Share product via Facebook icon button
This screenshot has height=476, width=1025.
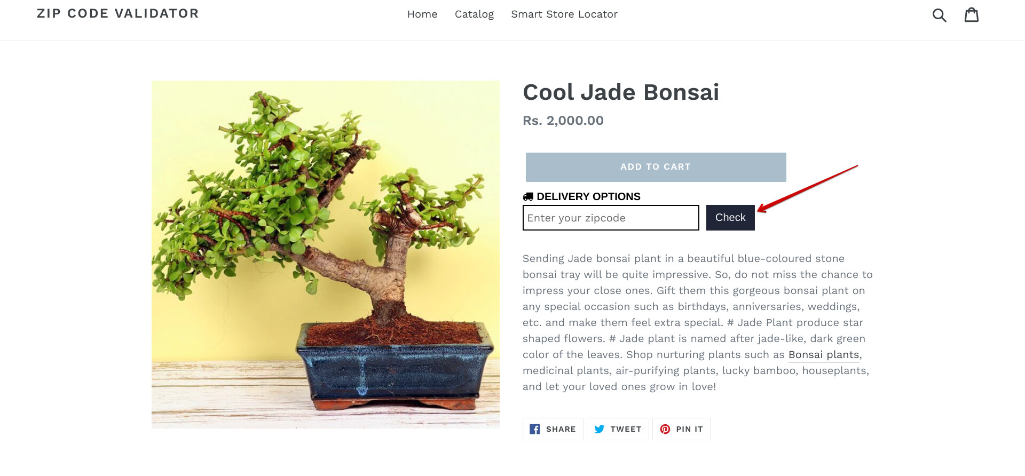point(553,429)
